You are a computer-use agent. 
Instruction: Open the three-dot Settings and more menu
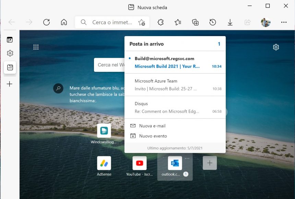click(x=284, y=22)
